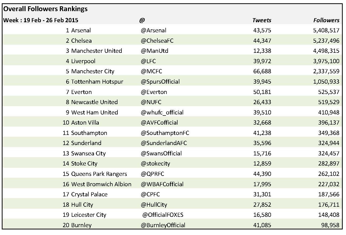Screen dimensions: 346x235
Task: Select Burnley's followers value 98,958
Action: [330, 225]
